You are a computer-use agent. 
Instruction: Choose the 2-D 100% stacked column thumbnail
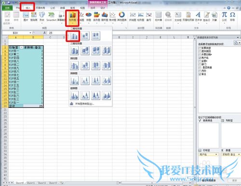(x=95, y=36)
